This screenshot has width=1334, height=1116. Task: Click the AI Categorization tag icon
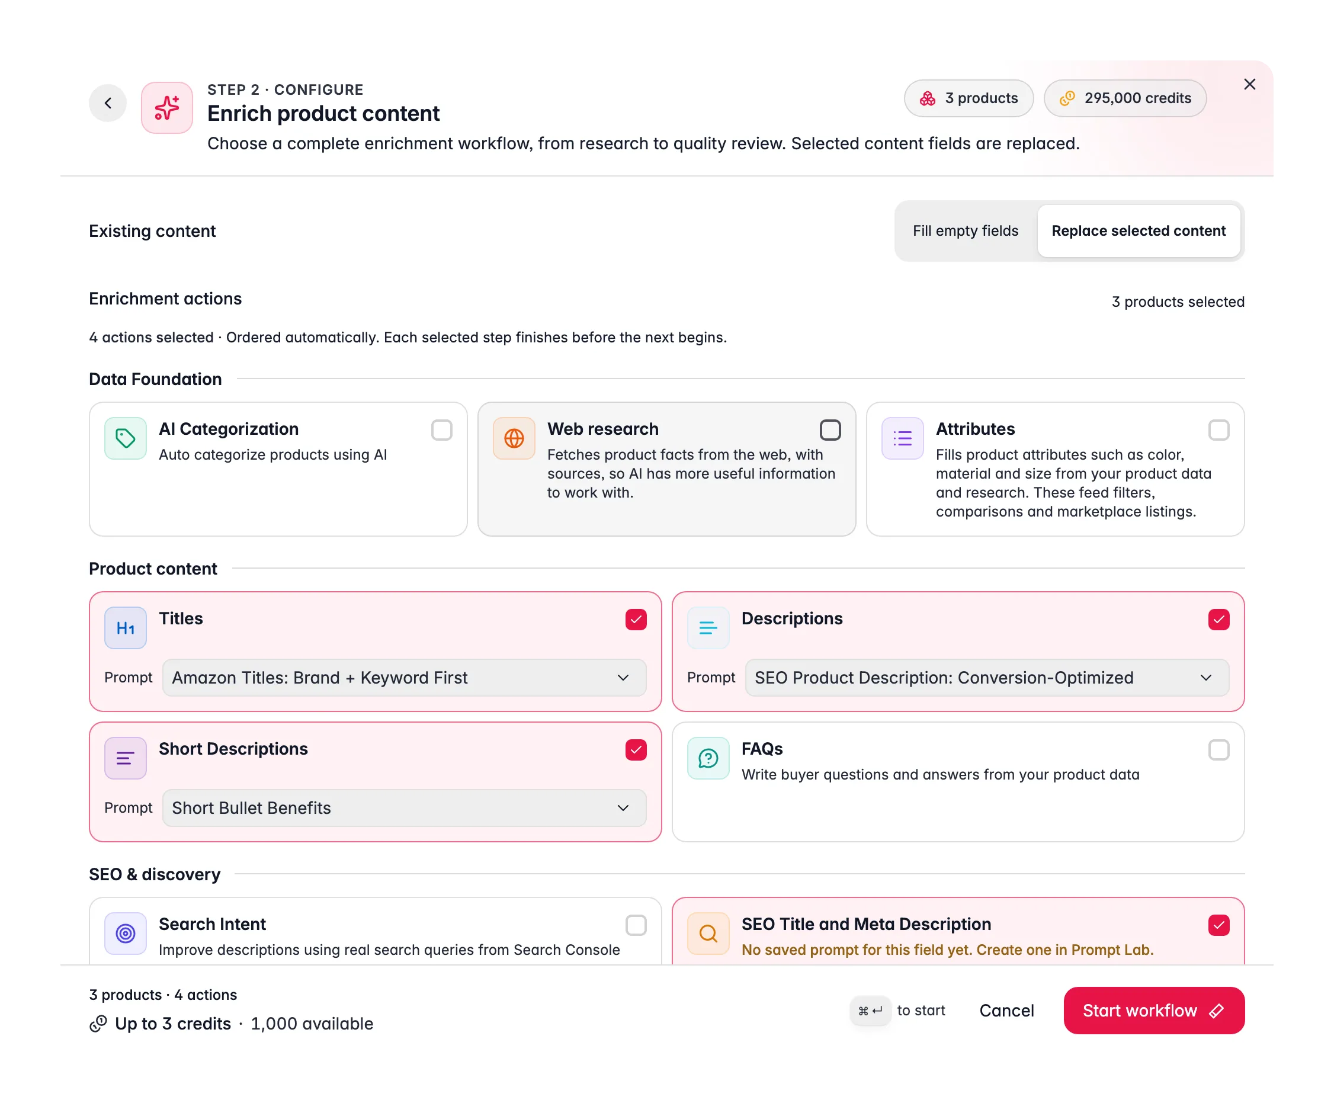(126, 438)
